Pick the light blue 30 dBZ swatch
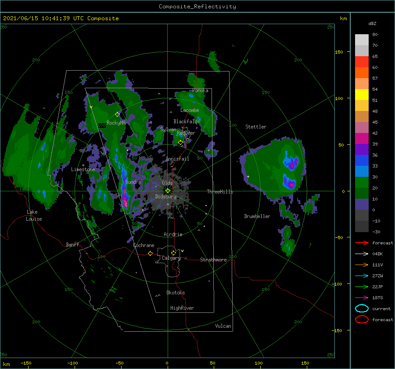The height and width of the screenshot is (369, 395). [362, 172]
